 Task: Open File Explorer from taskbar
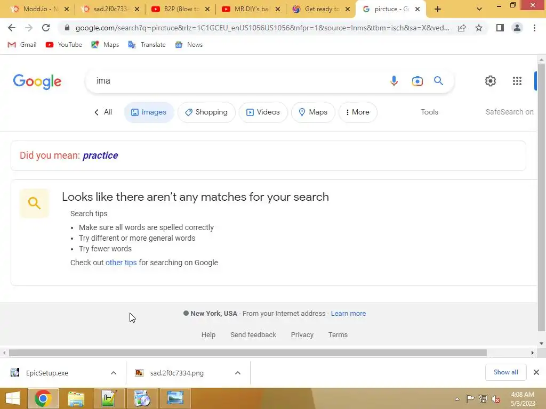pos(76,398)
